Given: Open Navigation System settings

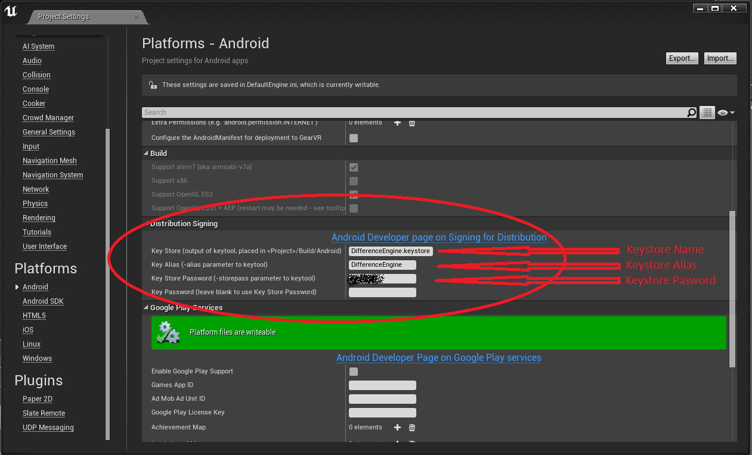Looking at the screenshot, I should [52, 175].
